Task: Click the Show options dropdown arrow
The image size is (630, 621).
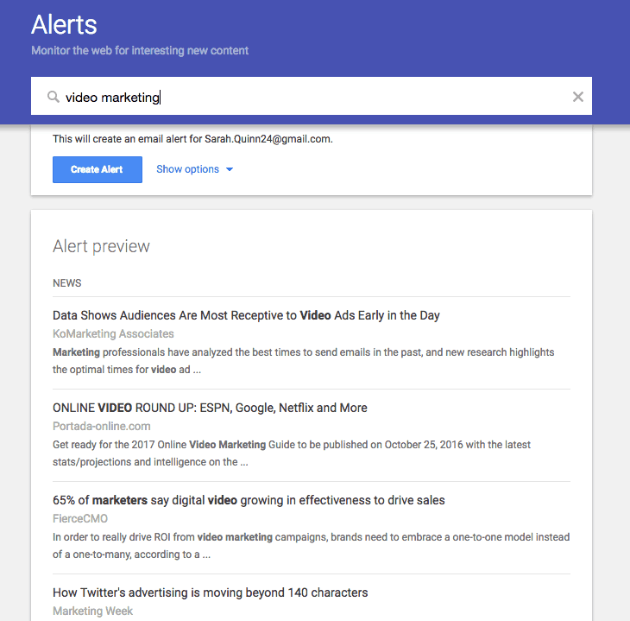Action: [230, 170]
